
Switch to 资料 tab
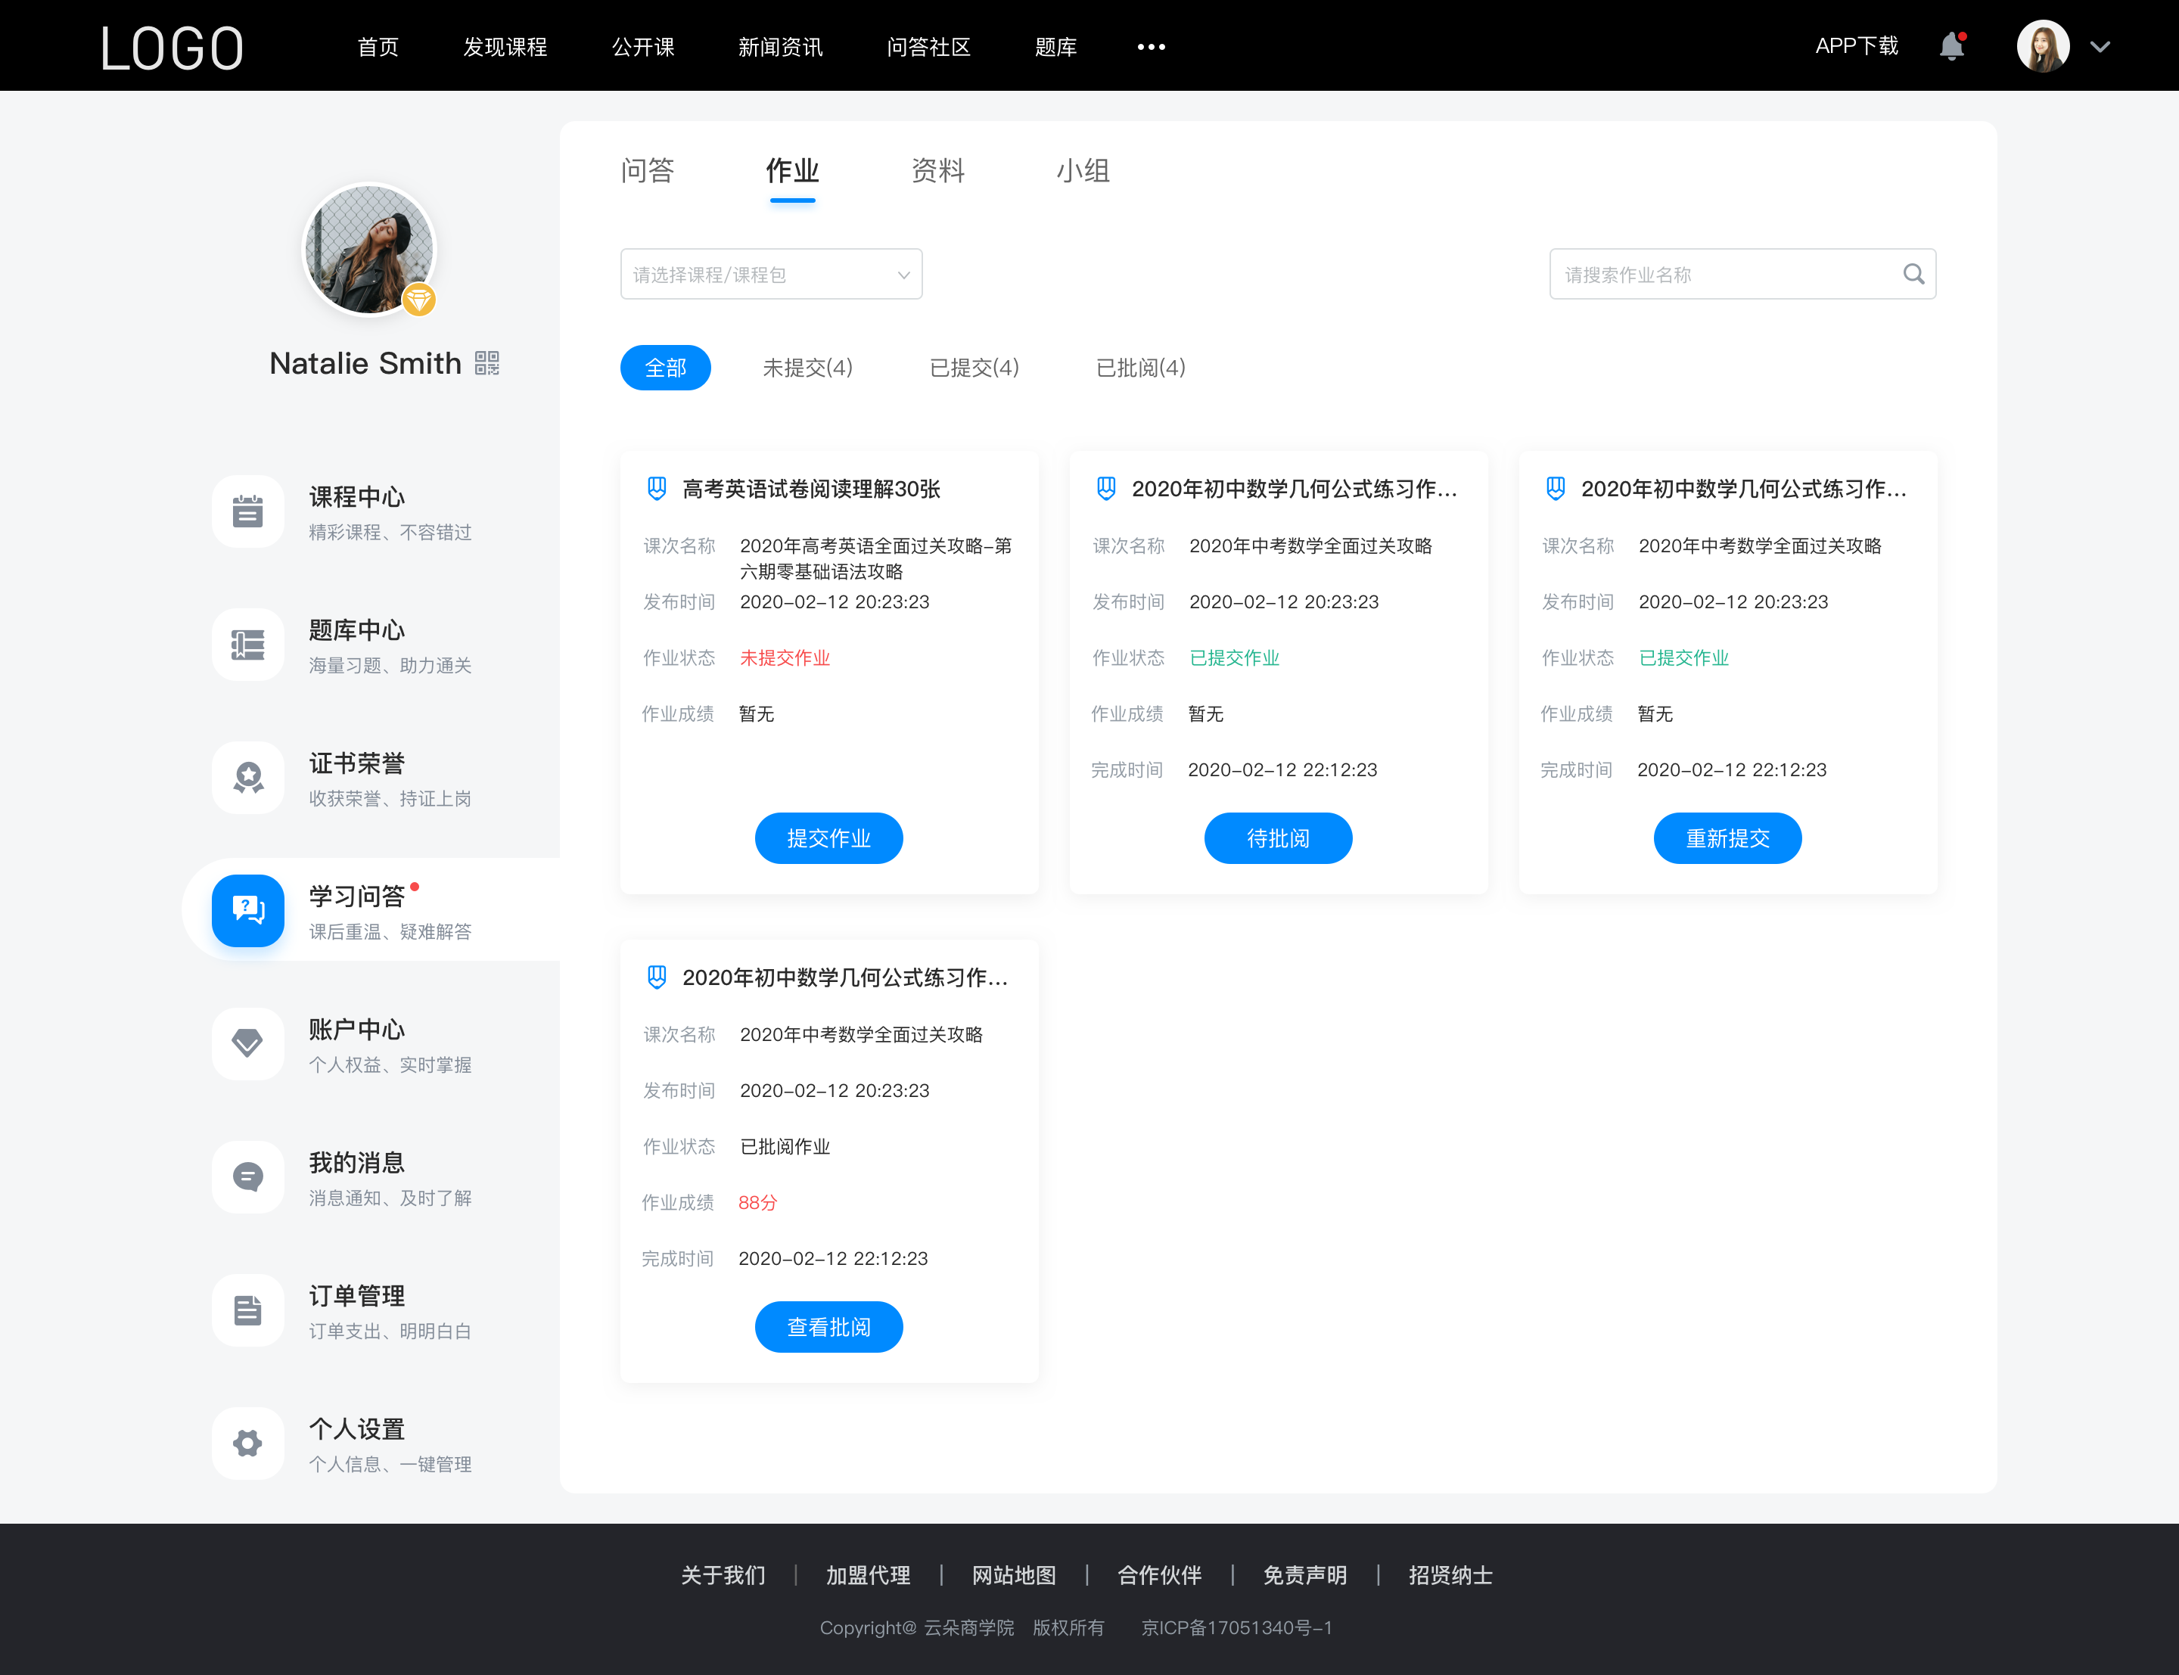937,171
